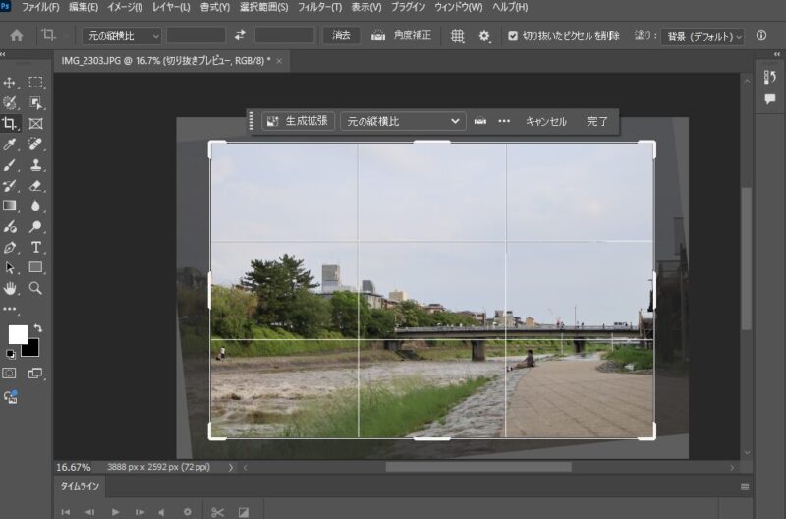Select the Horizontal Type tool

(x=36, y=247)
